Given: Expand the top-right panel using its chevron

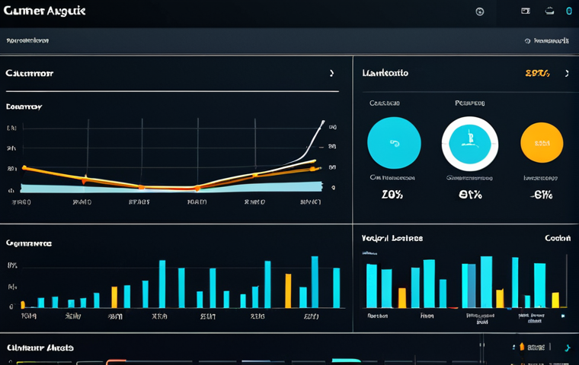Looking at the screenshot, I should coord(566,74).
